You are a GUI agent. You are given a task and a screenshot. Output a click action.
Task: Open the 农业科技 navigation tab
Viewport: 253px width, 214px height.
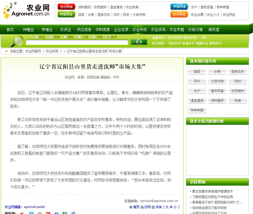(140, 30)
